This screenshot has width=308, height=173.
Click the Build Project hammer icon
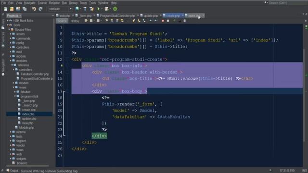tap(85, 9)
